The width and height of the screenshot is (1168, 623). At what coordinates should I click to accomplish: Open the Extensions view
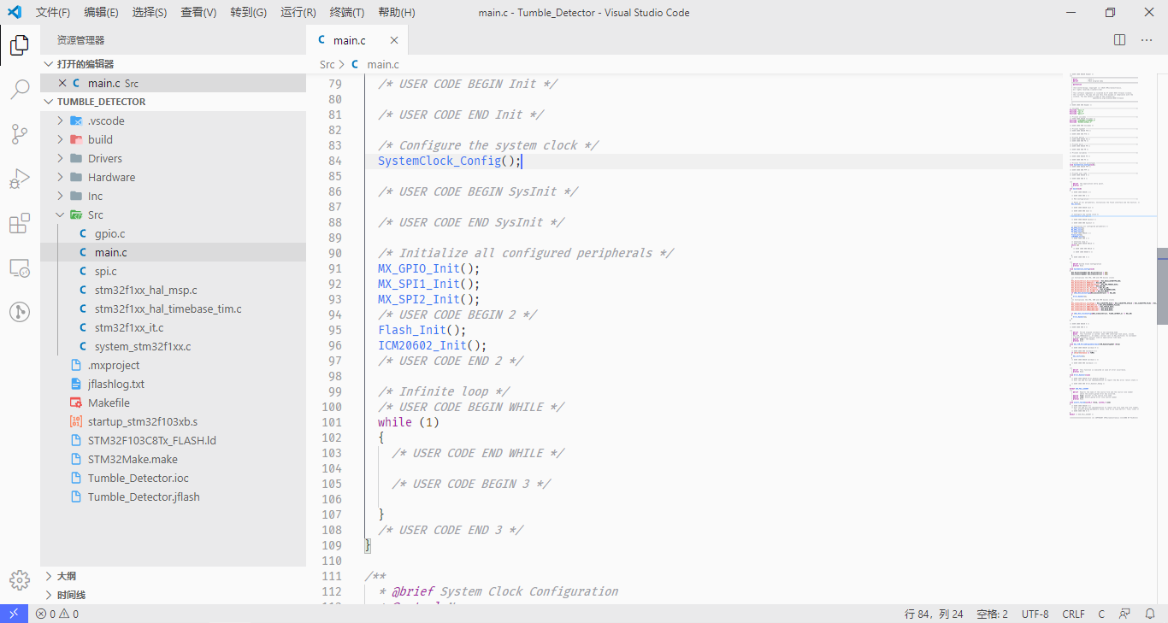pos(19,223)
